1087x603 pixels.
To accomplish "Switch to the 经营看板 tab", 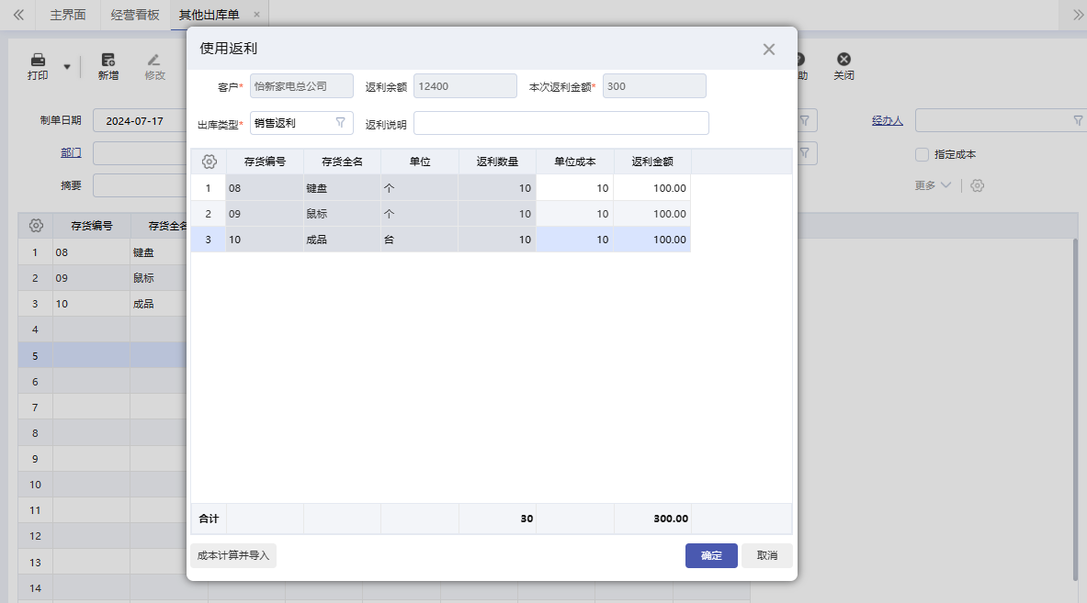I will pos(135,15).
